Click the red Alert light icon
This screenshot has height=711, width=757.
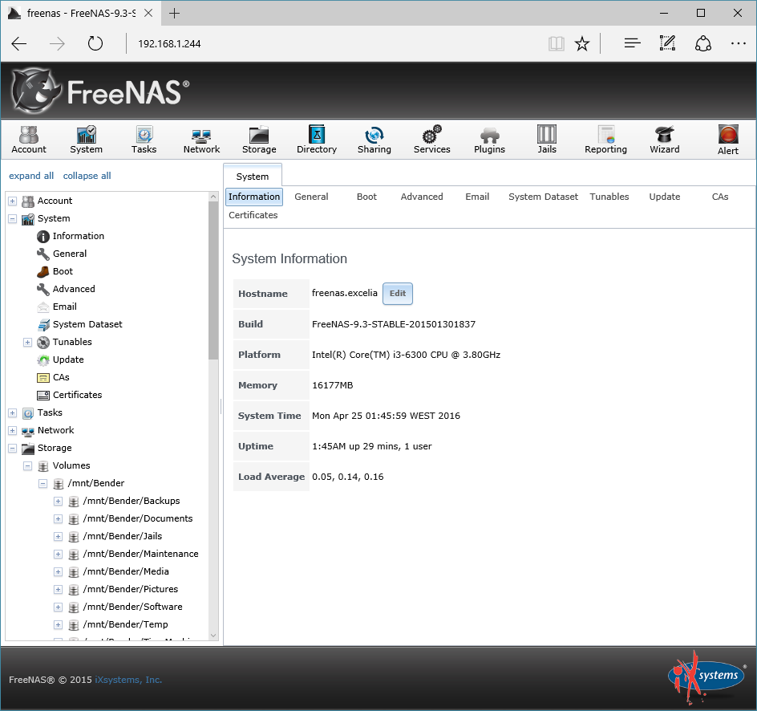point(728,134)
